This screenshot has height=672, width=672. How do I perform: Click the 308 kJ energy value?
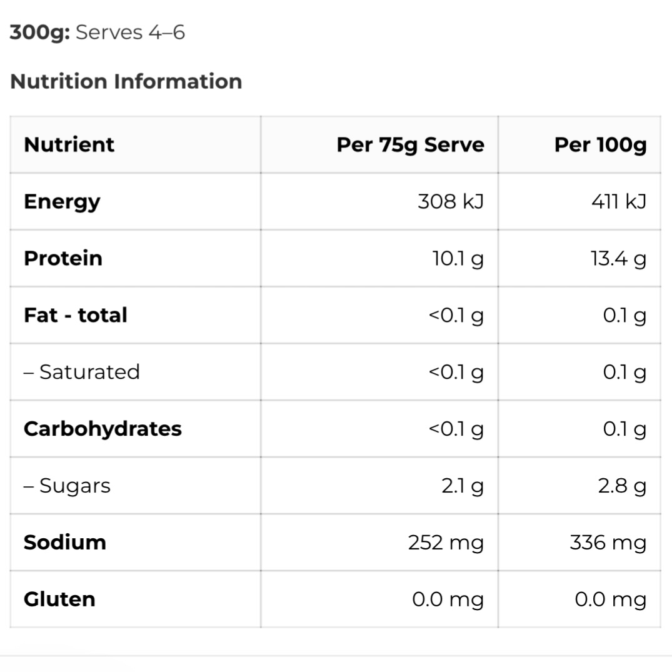pyautogui.click(x=450, y=201)
